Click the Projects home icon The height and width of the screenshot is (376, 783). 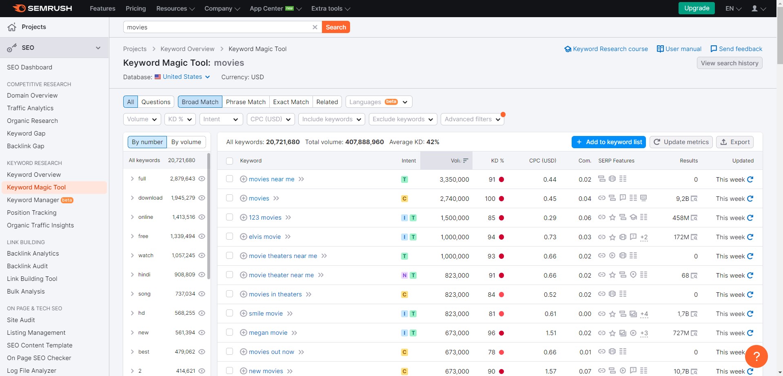12,27
